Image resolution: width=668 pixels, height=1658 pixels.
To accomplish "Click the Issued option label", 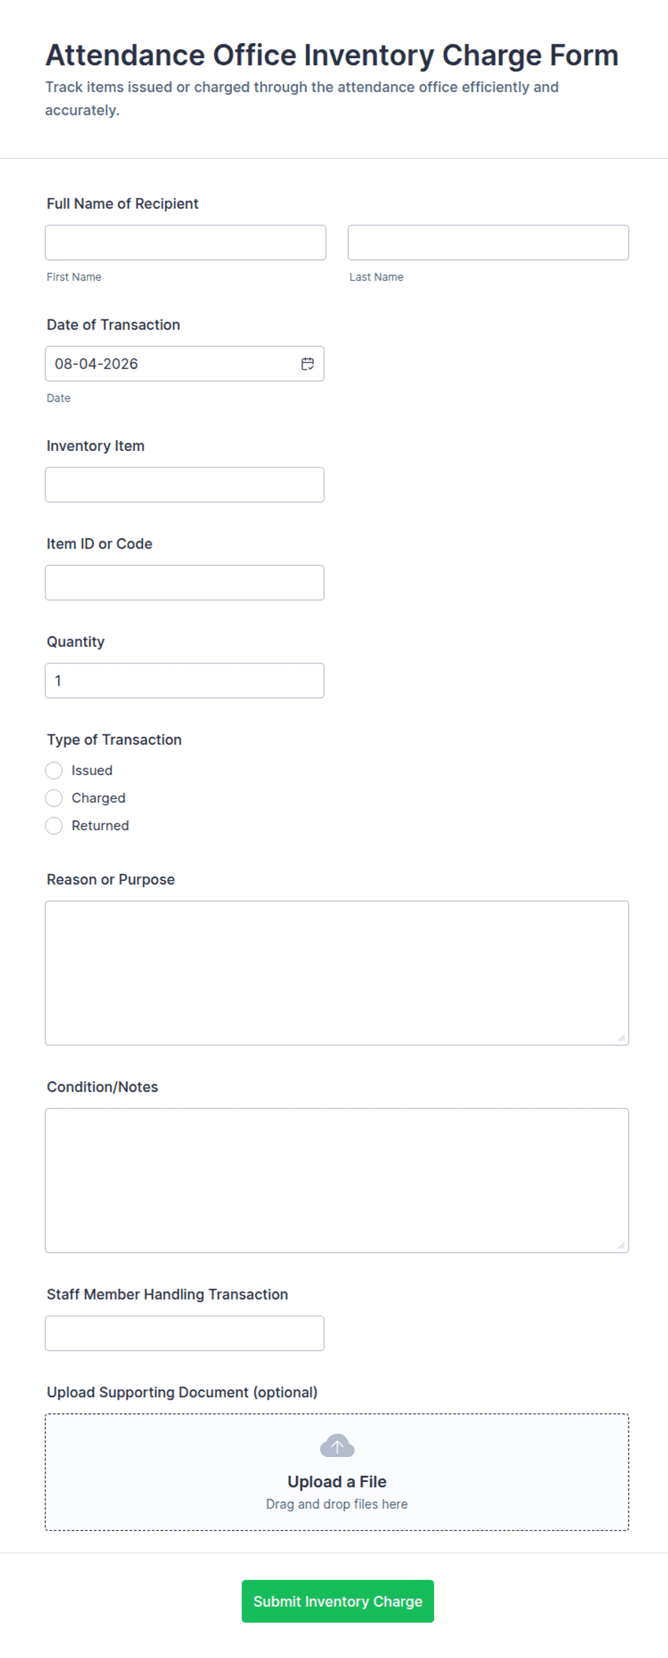I will point(92,770).
